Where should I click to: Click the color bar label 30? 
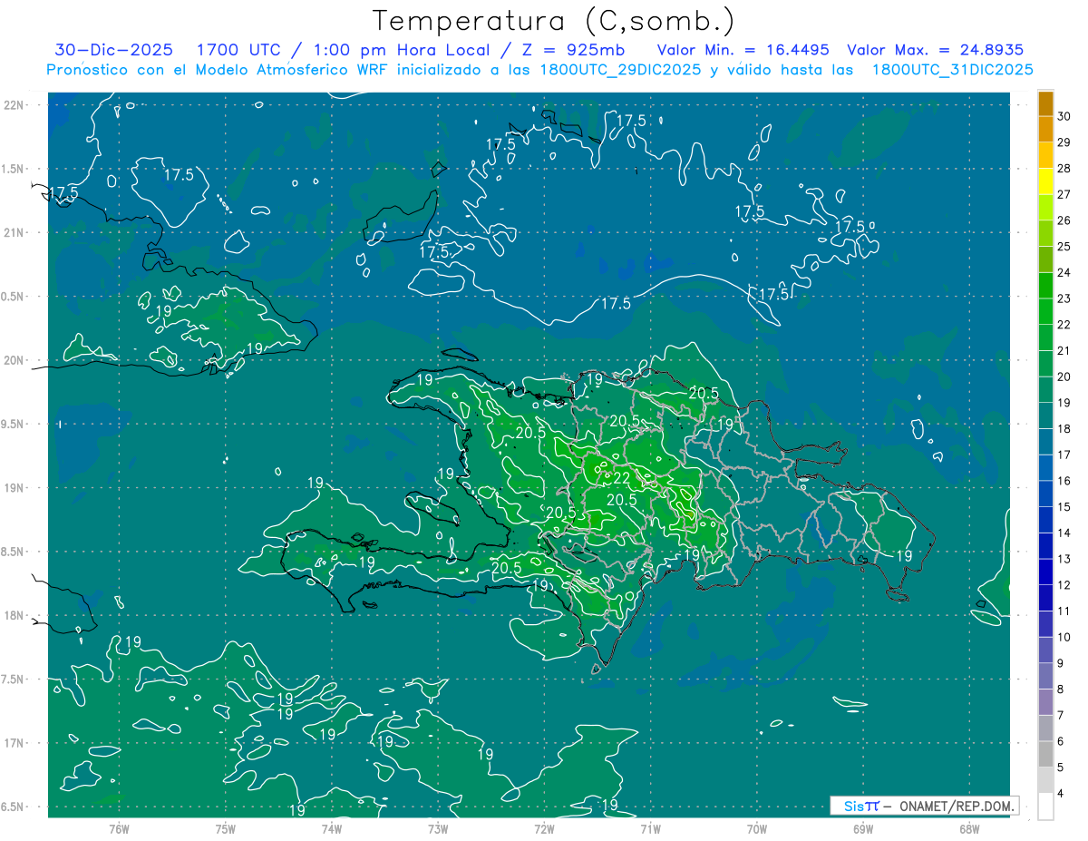[1064, 115]
